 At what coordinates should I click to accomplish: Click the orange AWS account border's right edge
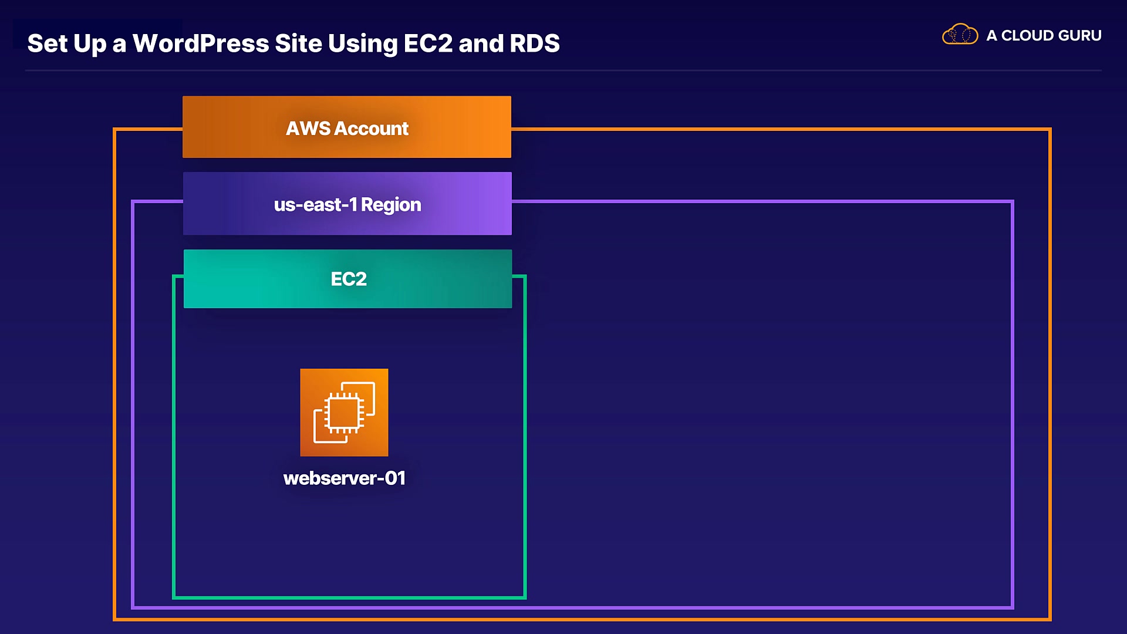coord(1050,376)
